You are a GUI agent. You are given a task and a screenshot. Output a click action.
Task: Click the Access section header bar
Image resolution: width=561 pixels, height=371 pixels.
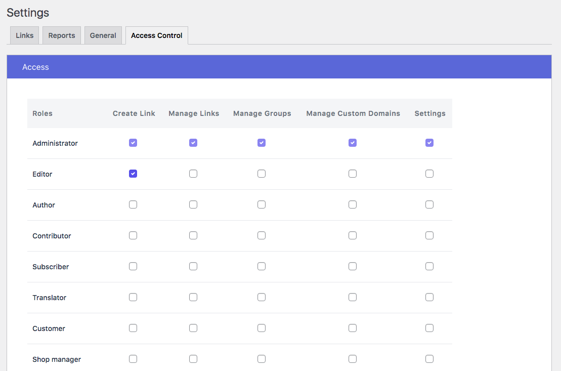(x=279, y=67)
